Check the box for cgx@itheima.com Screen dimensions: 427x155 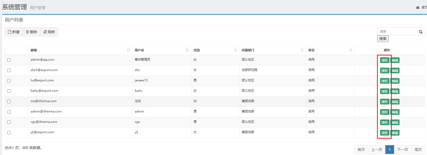(9, 122)
